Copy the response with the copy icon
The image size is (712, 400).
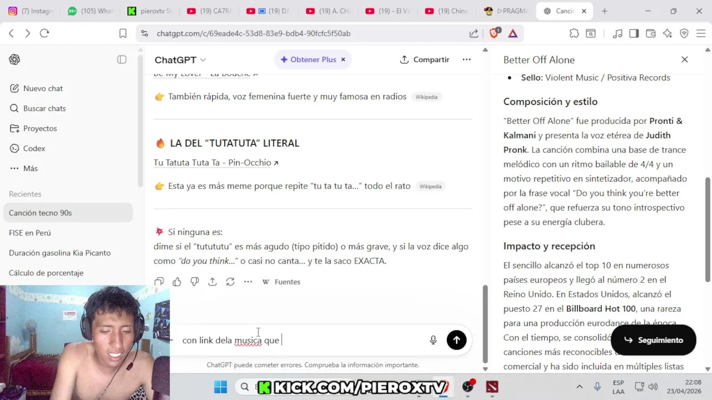tap(159, 282)
